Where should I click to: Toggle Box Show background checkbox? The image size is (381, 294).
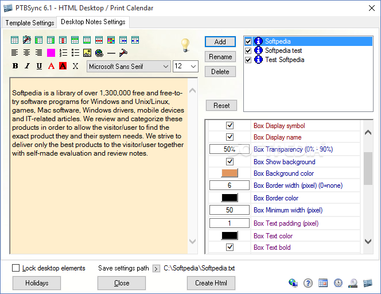[230, 161]
